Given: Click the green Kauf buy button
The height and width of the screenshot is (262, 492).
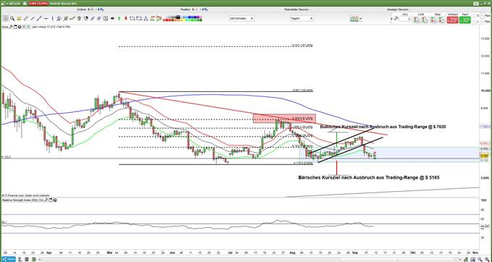Looking at the screenshot, I should point(465,20).
